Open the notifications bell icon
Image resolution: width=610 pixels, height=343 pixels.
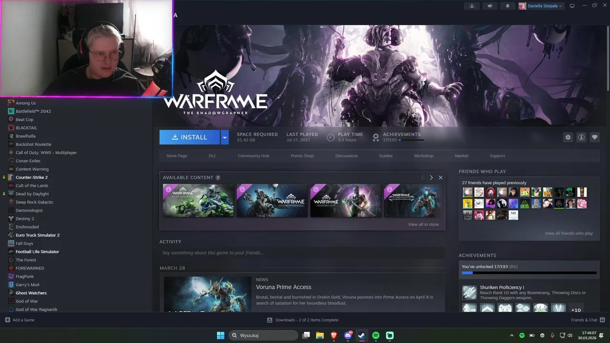(x=507, y=6)
